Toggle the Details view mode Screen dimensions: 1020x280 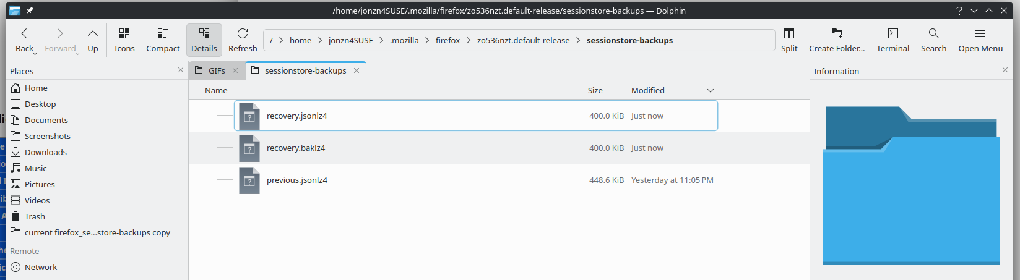pyautogui.click(x=204, y=40)
